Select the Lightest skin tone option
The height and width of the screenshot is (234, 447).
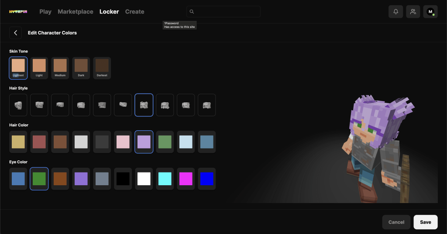tap(18, 68)
